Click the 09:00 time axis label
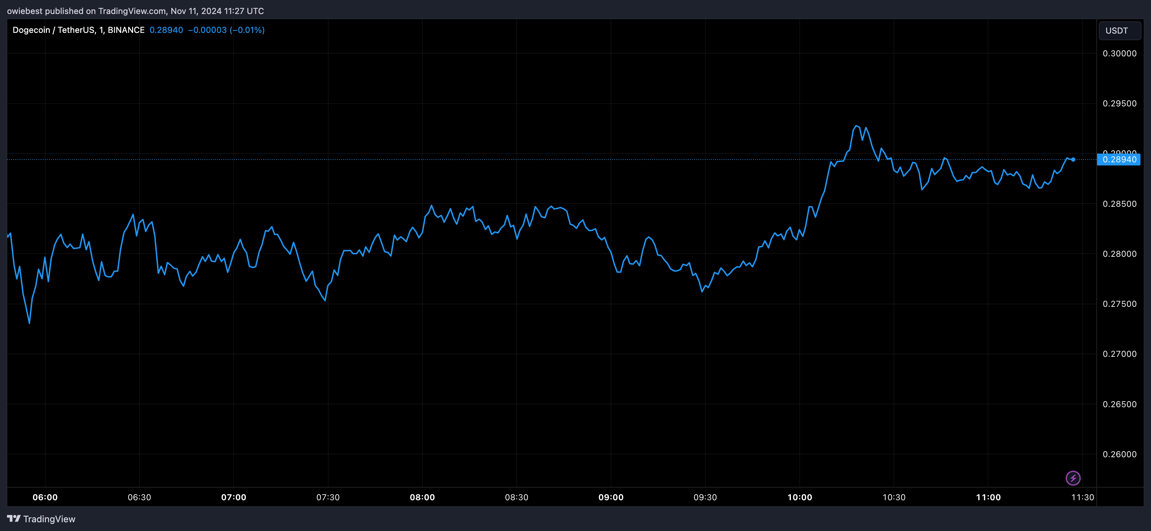This screenshot has height=531, width=1151. coord(611,497)
